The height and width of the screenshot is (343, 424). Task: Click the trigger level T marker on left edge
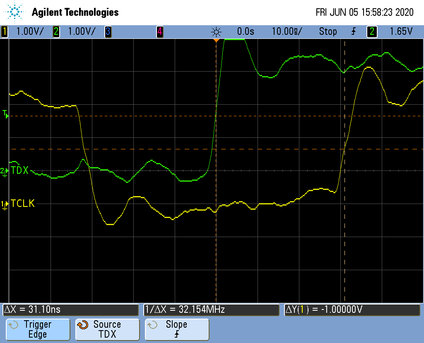click(5, 114)
